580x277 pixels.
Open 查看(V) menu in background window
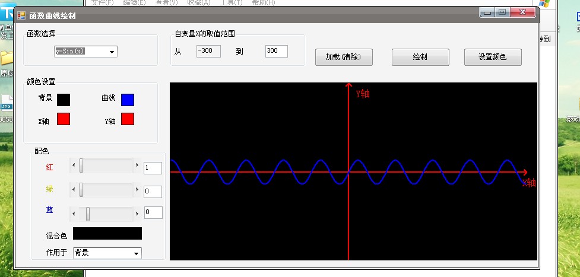click(x=166, y=2)
